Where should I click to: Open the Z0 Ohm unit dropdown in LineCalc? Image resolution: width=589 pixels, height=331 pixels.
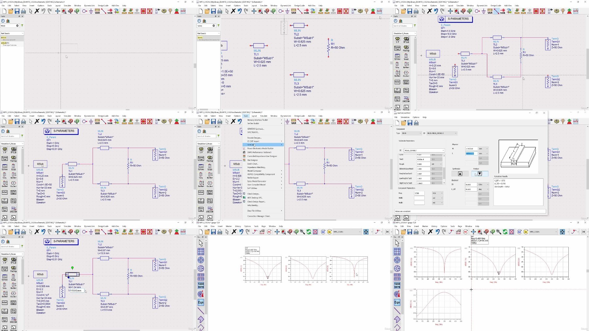tap(483, 184)
